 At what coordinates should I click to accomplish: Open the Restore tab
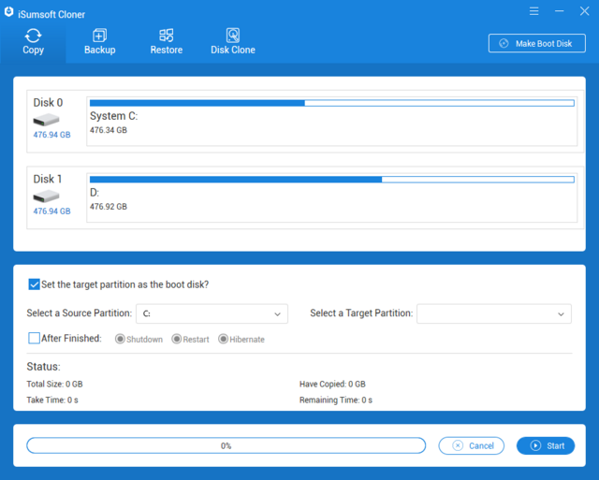167,42
